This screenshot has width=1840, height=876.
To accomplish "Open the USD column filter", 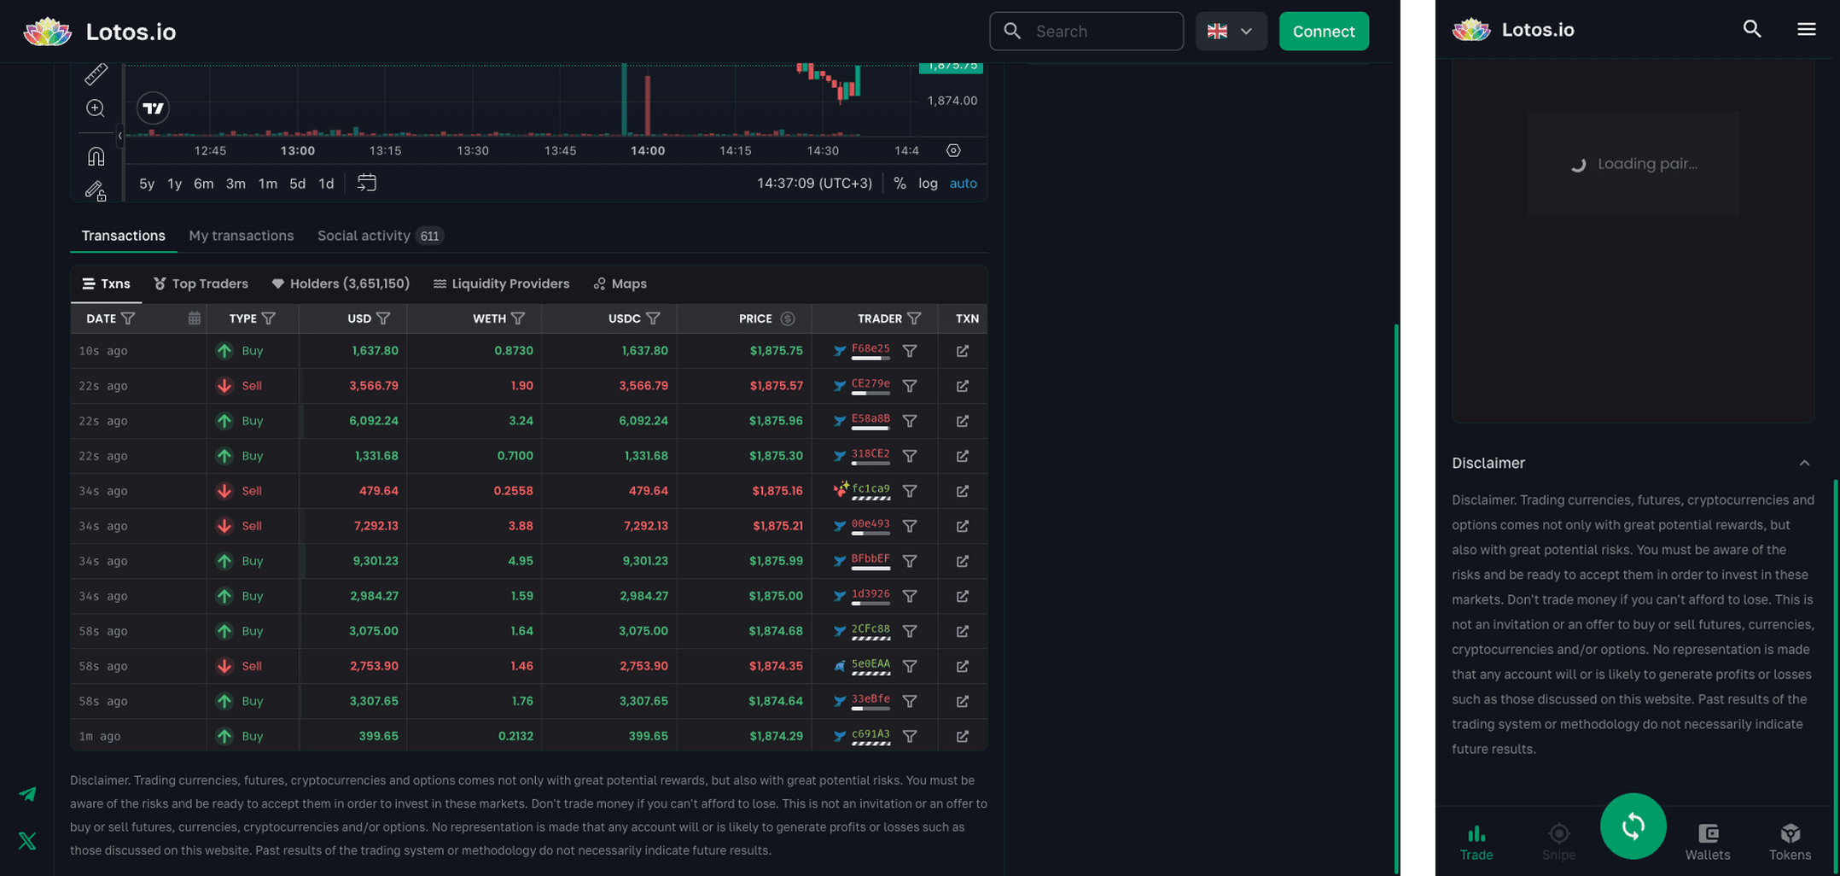I will pos(383,318).
